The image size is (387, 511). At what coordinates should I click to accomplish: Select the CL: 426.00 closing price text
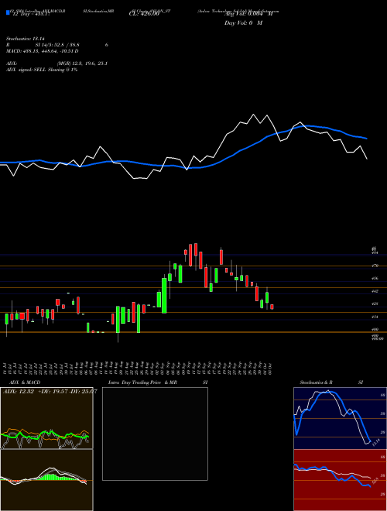coord(144,14)
